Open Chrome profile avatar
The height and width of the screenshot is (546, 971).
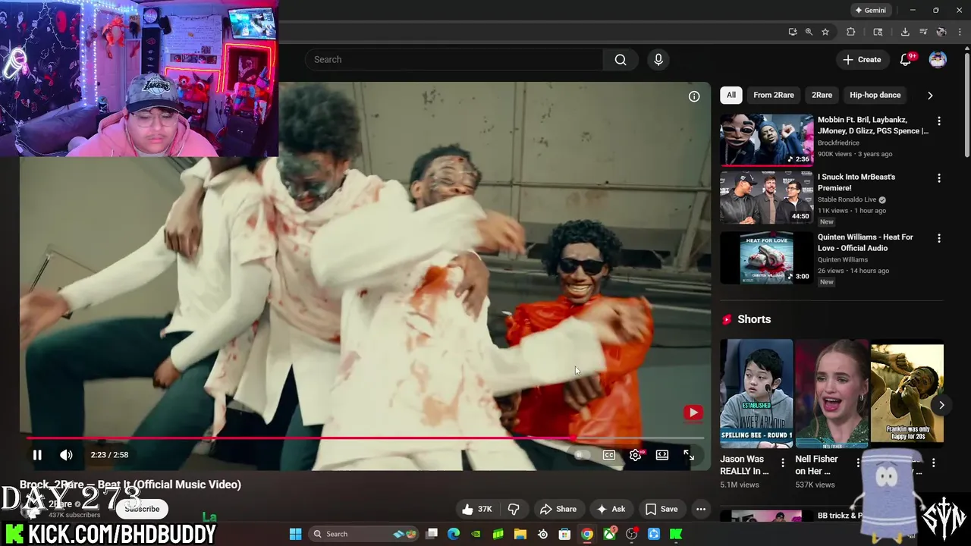941,32
